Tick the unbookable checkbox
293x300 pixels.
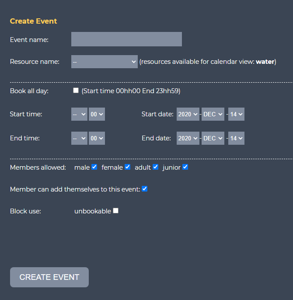tap(115, 211)
